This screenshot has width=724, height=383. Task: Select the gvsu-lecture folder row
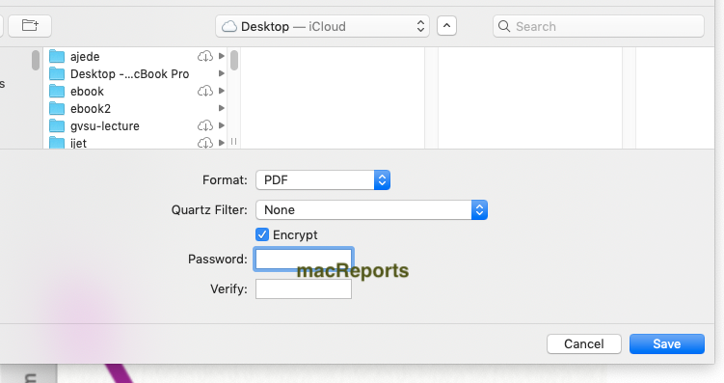(137, 125)
